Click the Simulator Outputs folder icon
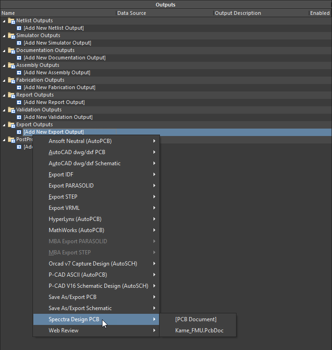Viewport: 332px width, 350px height. (x=12, y=36)
